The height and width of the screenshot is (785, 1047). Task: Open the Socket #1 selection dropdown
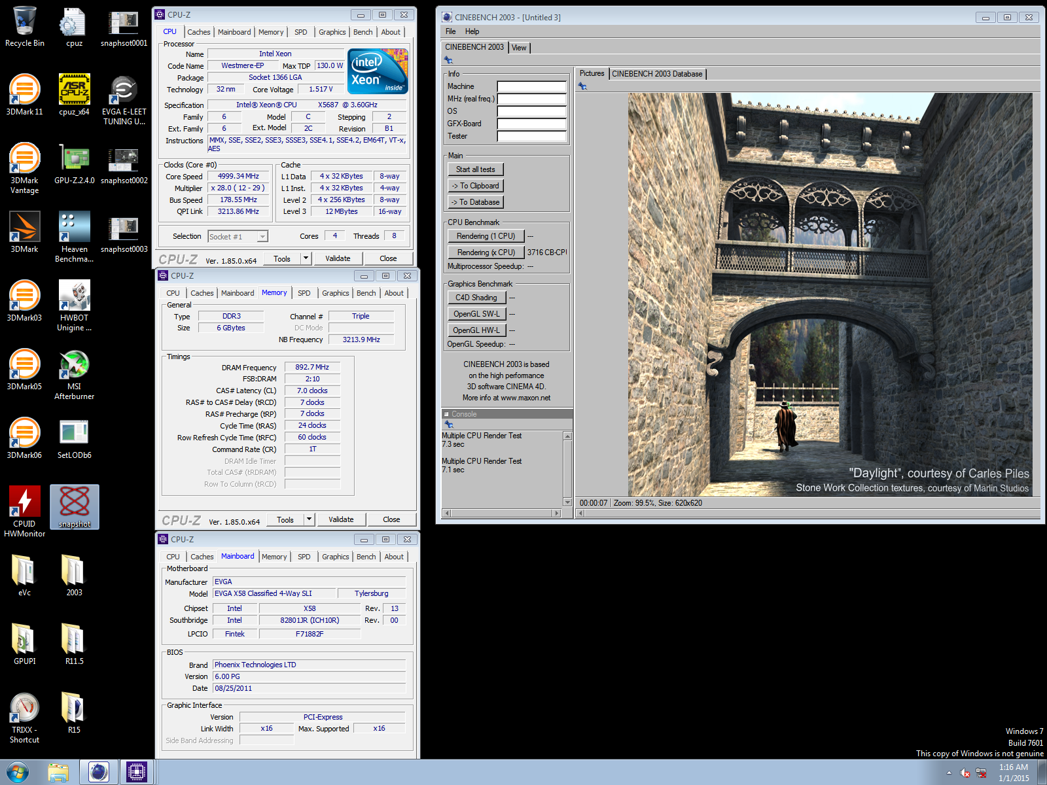click(x=238, y=237)
